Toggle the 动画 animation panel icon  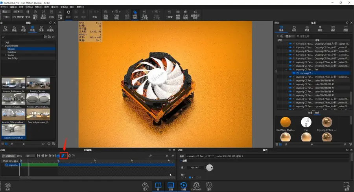(x=184, y=186)
